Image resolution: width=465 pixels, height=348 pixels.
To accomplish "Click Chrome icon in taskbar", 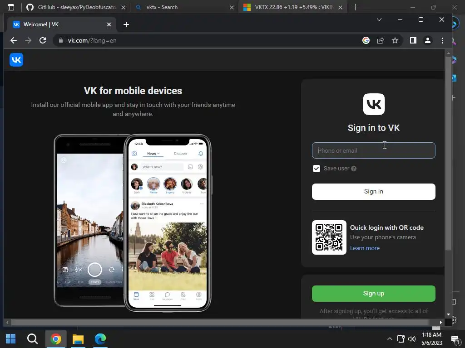I will click(x=56, y=339).
